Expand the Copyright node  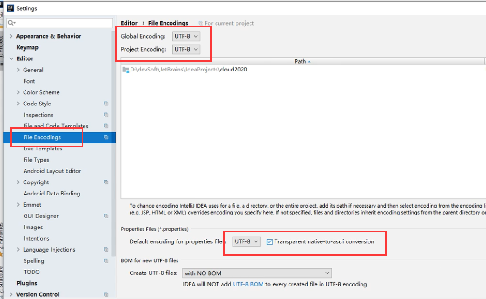click(18, 182)
